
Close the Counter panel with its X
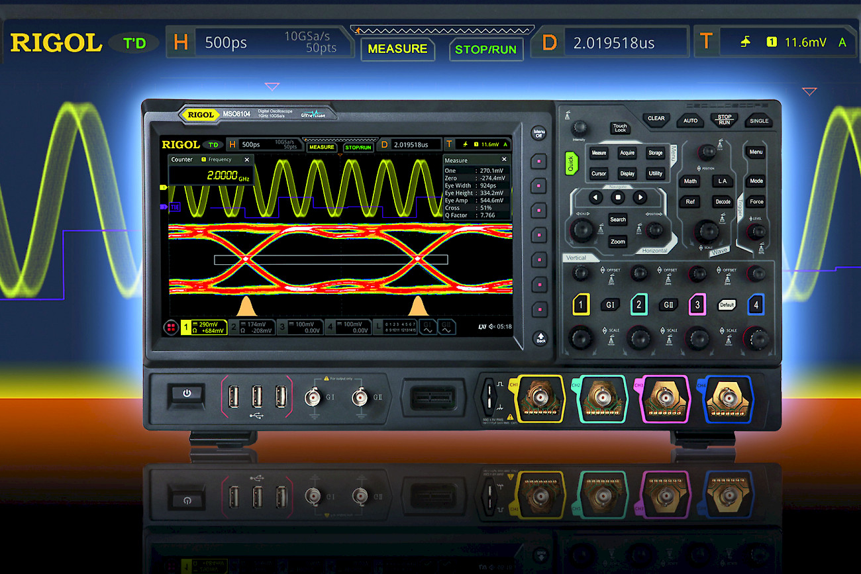(247, 160)
